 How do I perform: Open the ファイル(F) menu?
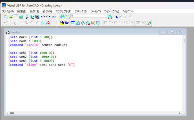(8, 11)
